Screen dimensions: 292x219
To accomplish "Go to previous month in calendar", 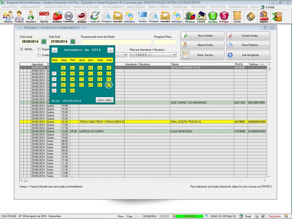I will (x=54, y=50).
